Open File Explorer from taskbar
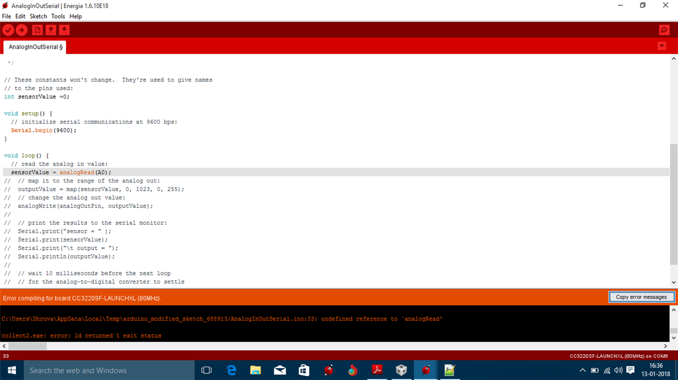The height and width of the screenshot is (380, 678). pos(255,371)
